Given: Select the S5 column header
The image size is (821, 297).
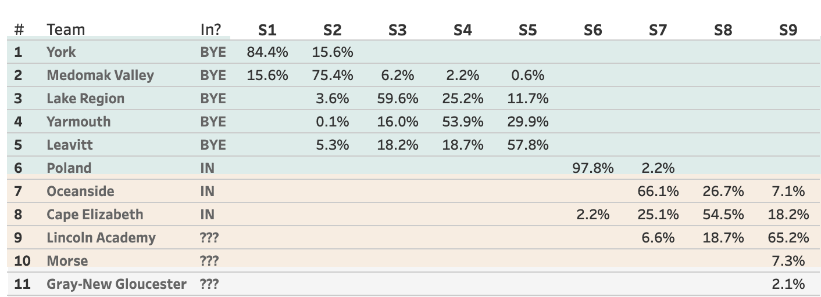Looking at the screenshot, I should click(x=527, y=30).
